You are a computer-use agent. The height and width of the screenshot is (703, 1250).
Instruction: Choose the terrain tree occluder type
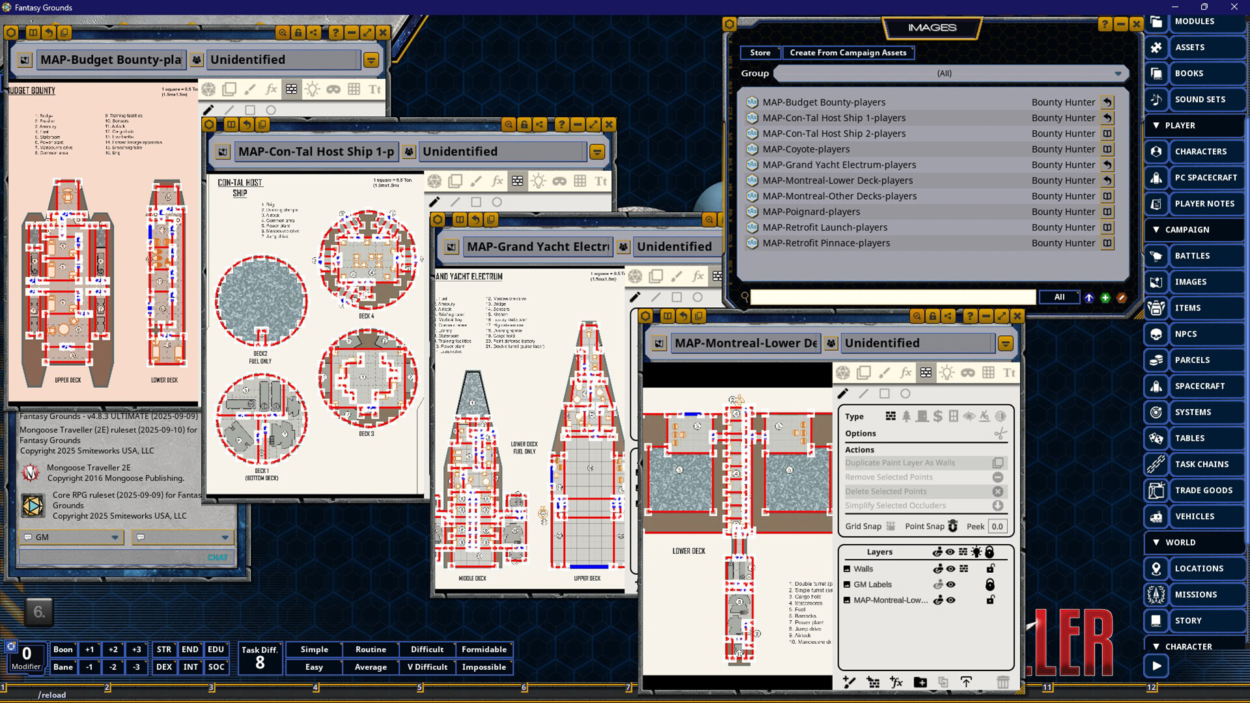tap(906, 417)
